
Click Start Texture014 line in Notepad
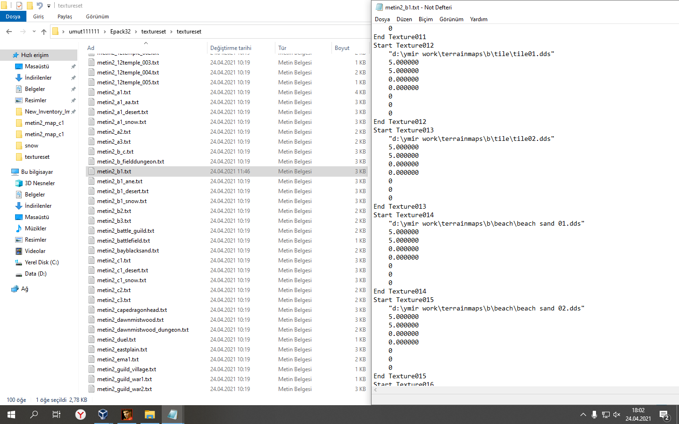(404, 215)
